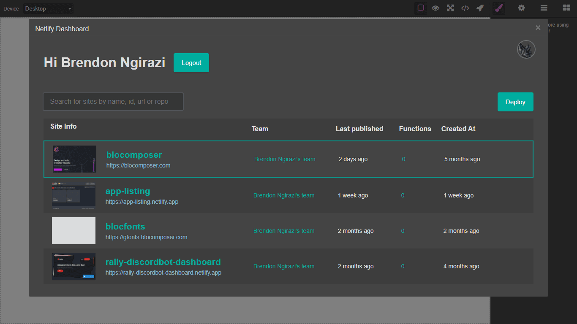Click the green Deploy button
The image size is (577, 324).
pyautogui.click(x=515, y=102)
